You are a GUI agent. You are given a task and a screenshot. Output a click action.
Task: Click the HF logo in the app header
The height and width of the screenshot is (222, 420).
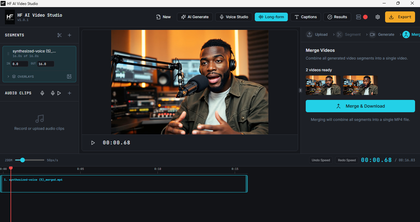[x=10, y=17]
